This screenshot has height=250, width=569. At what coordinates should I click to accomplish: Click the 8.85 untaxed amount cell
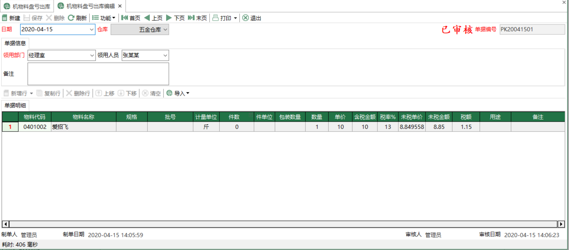tap(439, 127)
